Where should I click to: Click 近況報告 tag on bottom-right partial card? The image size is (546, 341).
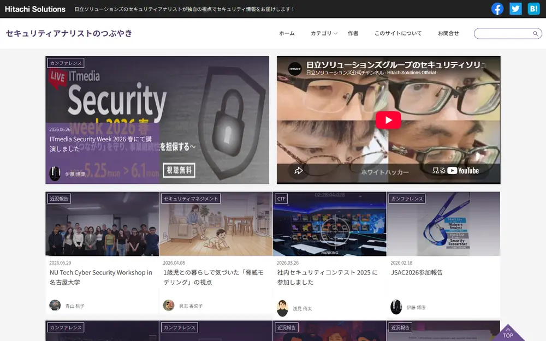(x=400, y=327)
